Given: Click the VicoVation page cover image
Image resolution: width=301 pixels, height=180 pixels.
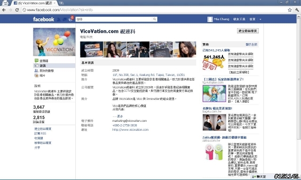Looking at the screenshot, I should [x=54, y=42].
